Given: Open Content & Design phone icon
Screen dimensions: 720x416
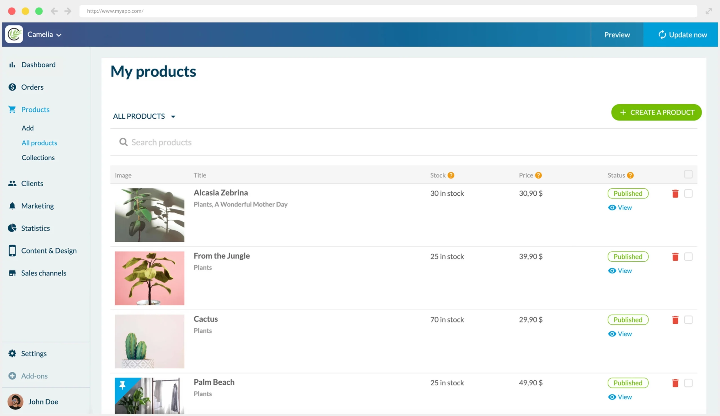Looking at the screenshot, I should 12,250.
